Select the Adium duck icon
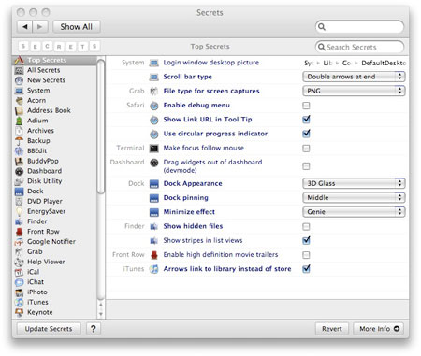Viewport: 421px width, 356px height. tap(20, 121)
